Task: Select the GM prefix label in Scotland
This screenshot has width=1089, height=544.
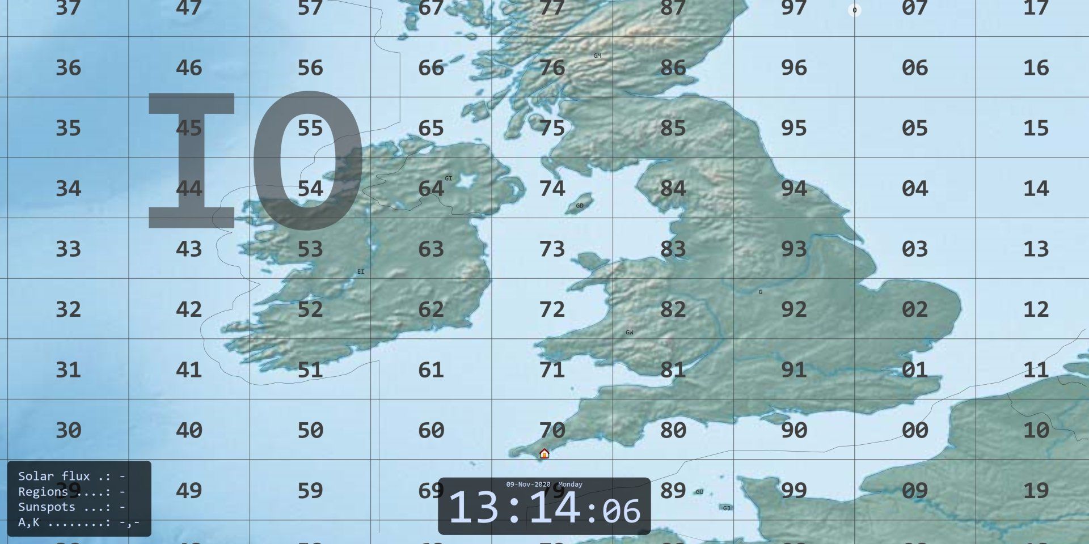Action: click(x=597, y=56)
